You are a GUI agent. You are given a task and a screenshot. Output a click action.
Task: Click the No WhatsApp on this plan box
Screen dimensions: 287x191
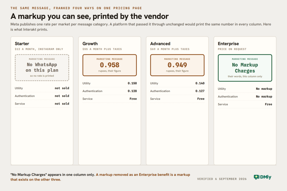coord(42,68)
